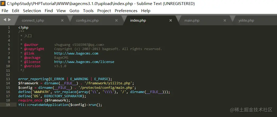Viewport: 277px width, 117px height.
Task: Switch to the connect_i.php tab
Action: coord(33,21)
